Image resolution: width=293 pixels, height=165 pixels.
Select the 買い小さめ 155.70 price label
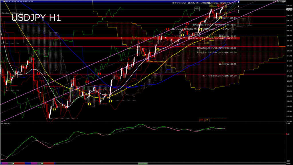coord(227,36)
